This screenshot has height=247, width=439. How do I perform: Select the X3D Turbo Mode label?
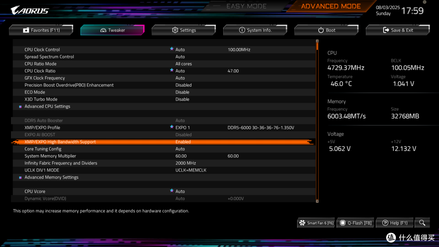click(x=41, y=99)
